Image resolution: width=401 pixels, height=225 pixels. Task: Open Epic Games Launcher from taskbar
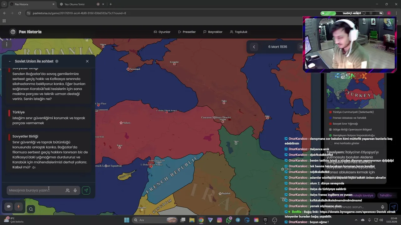265,220
